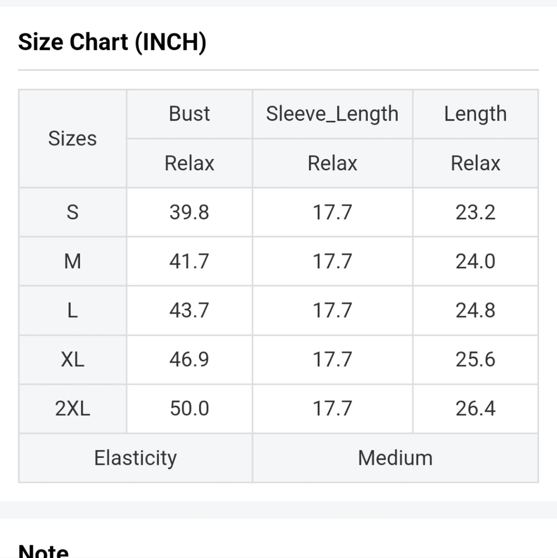Click the Length column header
The width and height of the screenshot is (557, 558).
coord(475,114)
